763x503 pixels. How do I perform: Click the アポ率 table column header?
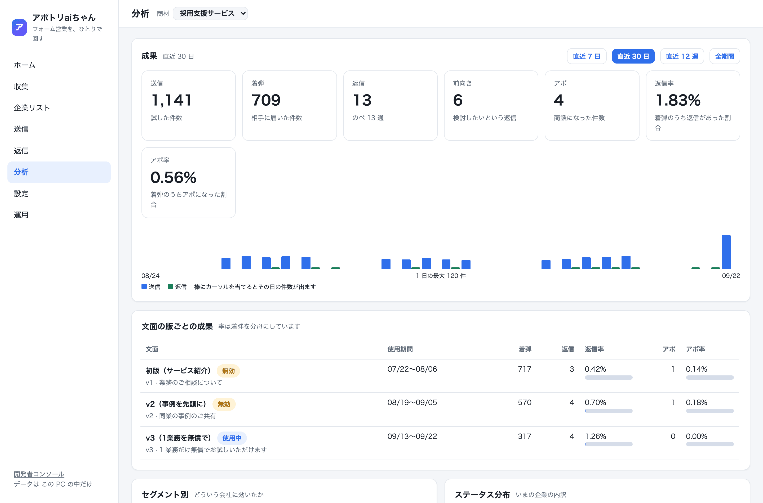point(695,349)
